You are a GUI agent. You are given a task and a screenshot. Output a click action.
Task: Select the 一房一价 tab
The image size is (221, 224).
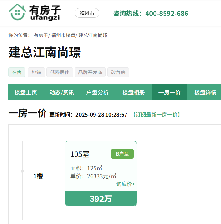169,93
